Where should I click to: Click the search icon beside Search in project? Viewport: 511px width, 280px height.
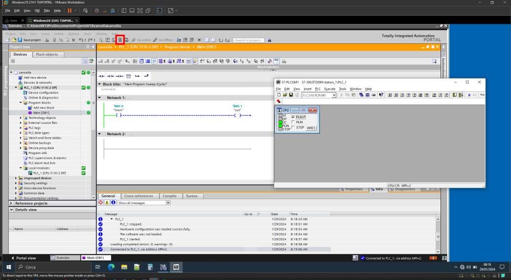point(269,40)
